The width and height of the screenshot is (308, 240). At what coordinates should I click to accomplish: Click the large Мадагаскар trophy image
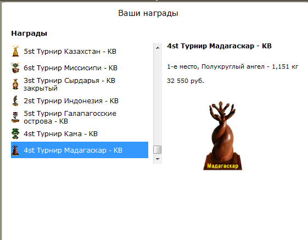pyautogui.click(x=222, y=136)
